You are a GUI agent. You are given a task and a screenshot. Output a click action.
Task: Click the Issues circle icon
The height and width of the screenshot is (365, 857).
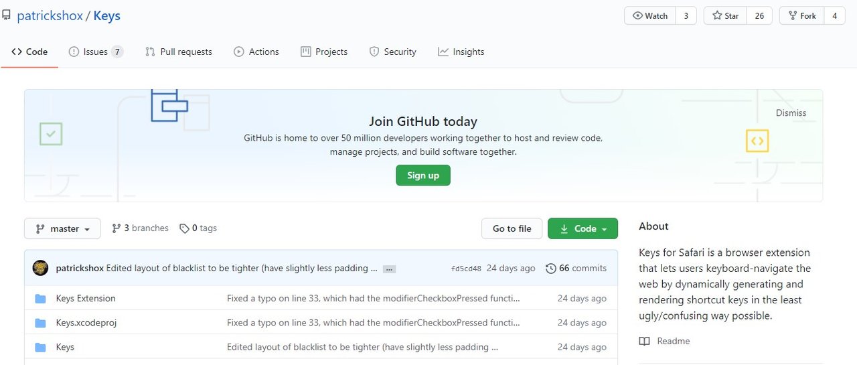click(74, 52)
